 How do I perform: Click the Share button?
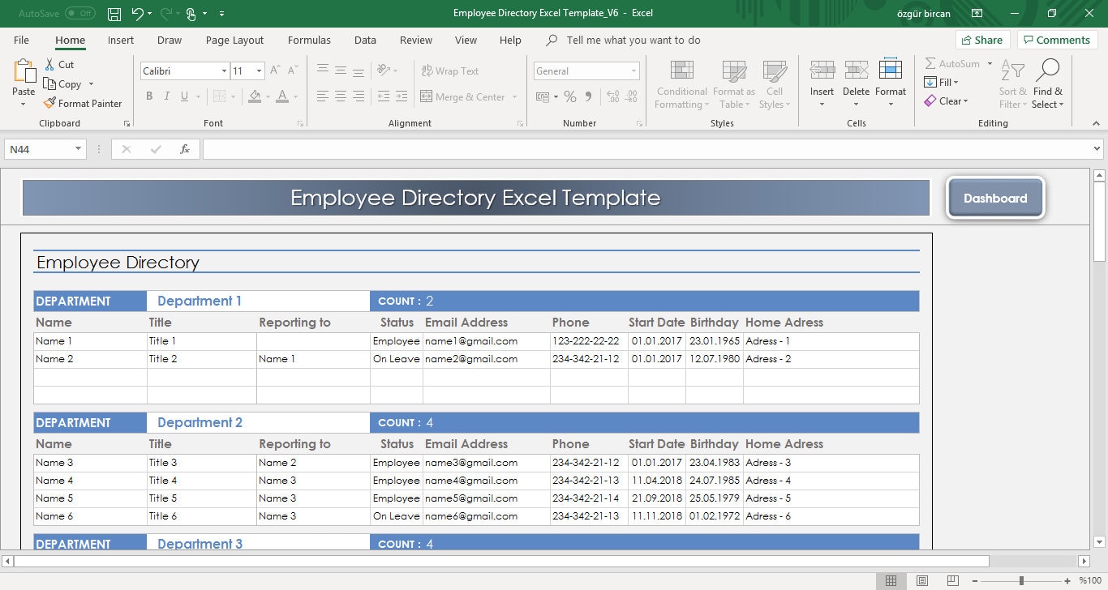coord(982,39)
